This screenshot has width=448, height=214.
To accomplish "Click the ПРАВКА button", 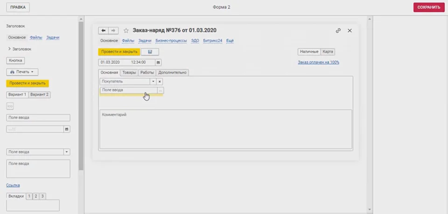I will tap(18, 7).
